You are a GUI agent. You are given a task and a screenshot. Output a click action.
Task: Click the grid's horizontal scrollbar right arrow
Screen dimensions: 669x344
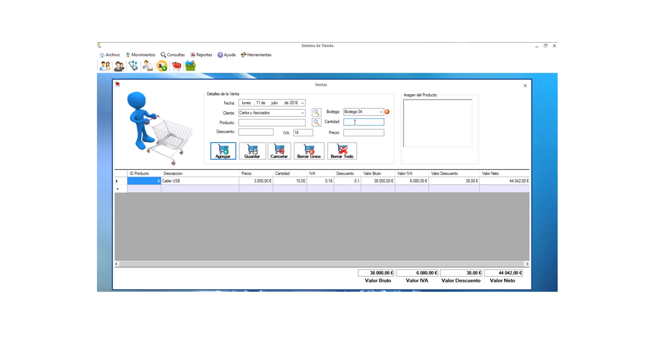(x=526, y=264)
